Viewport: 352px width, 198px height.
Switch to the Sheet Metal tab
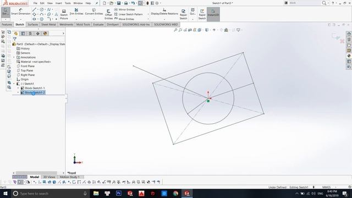(48, 24)
